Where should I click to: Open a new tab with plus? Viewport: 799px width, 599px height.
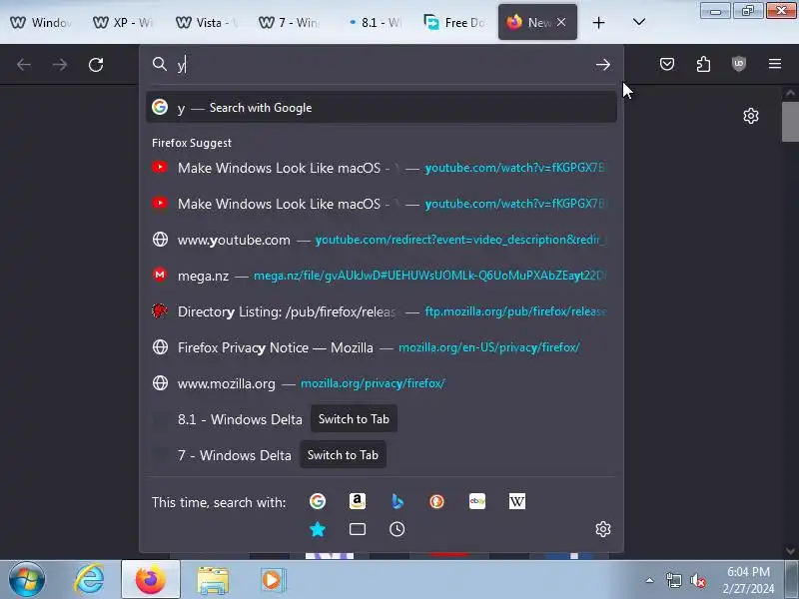point(598,22)
